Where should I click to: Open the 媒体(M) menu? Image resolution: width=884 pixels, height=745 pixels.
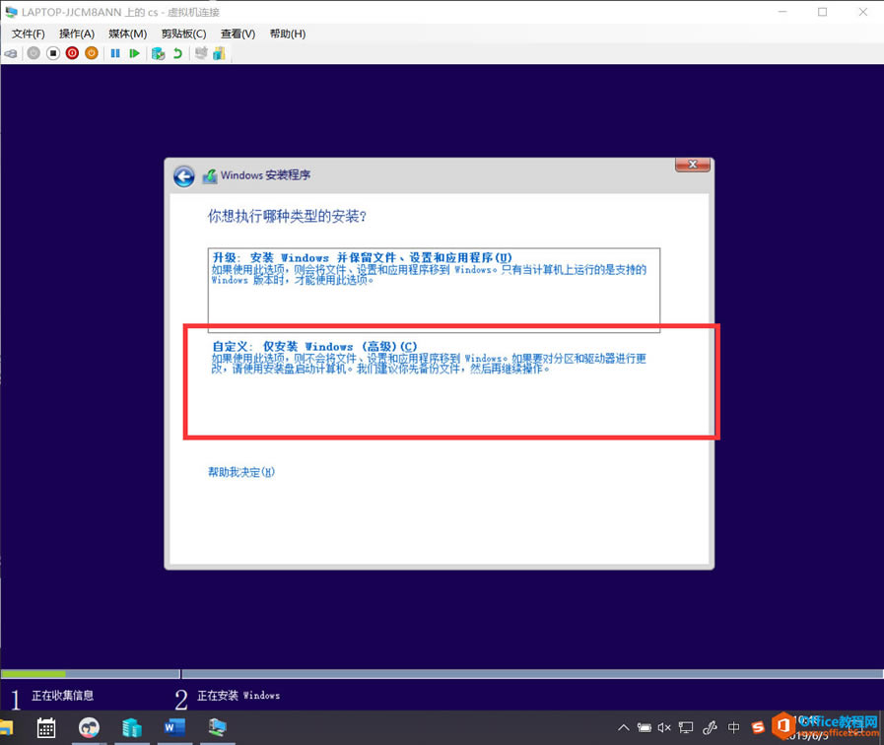point(127,34)
